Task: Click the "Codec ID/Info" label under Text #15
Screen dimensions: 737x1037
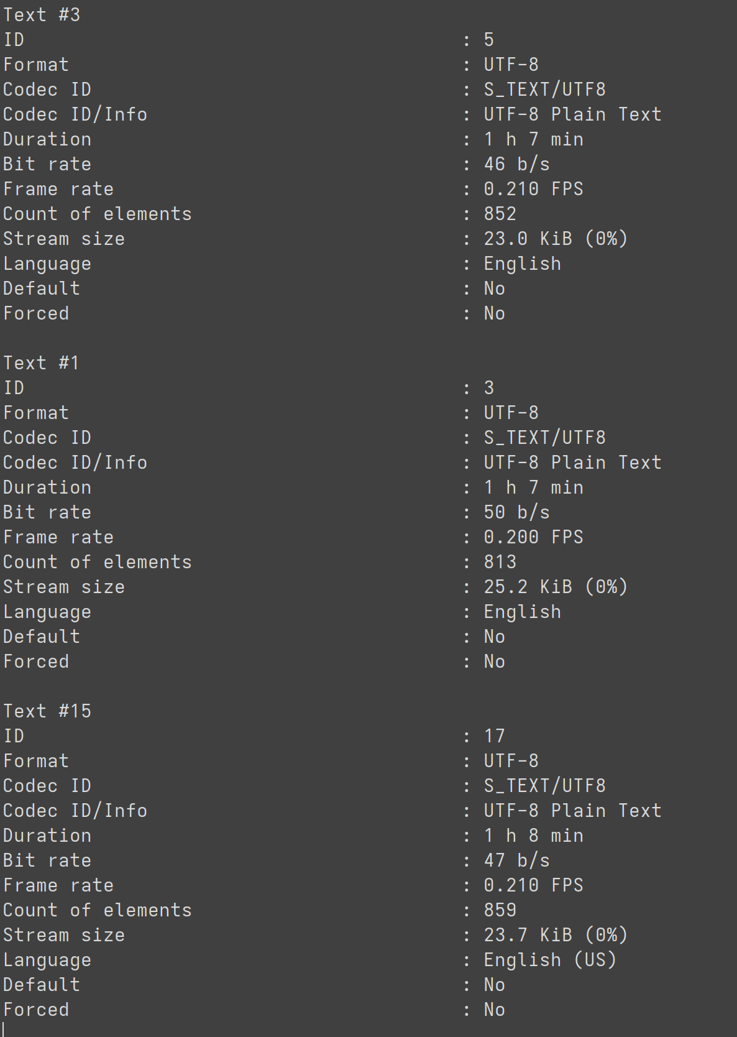Action: (x=75, y=811)
